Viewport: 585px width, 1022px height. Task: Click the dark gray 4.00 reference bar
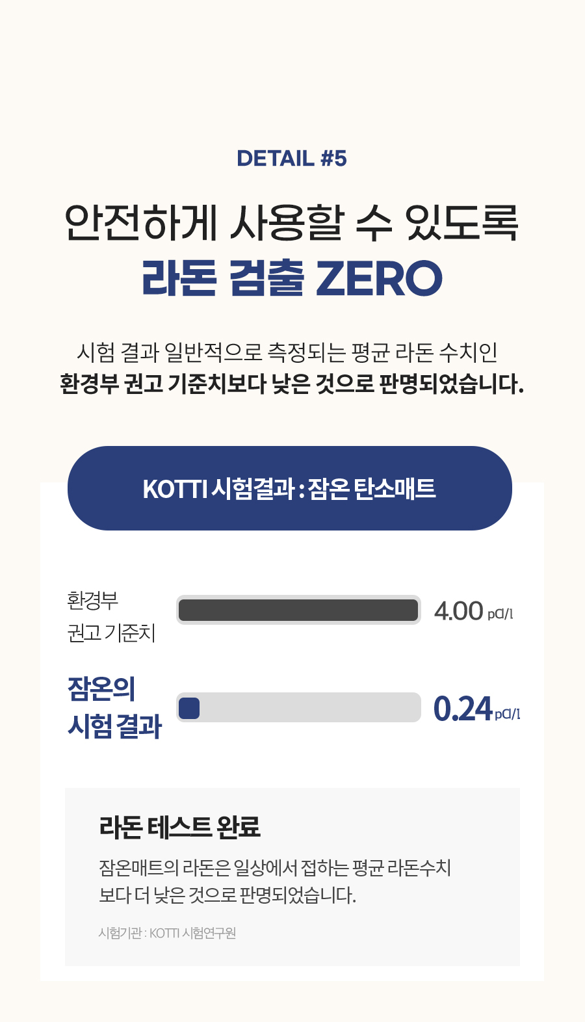click(x=298, y=610)
